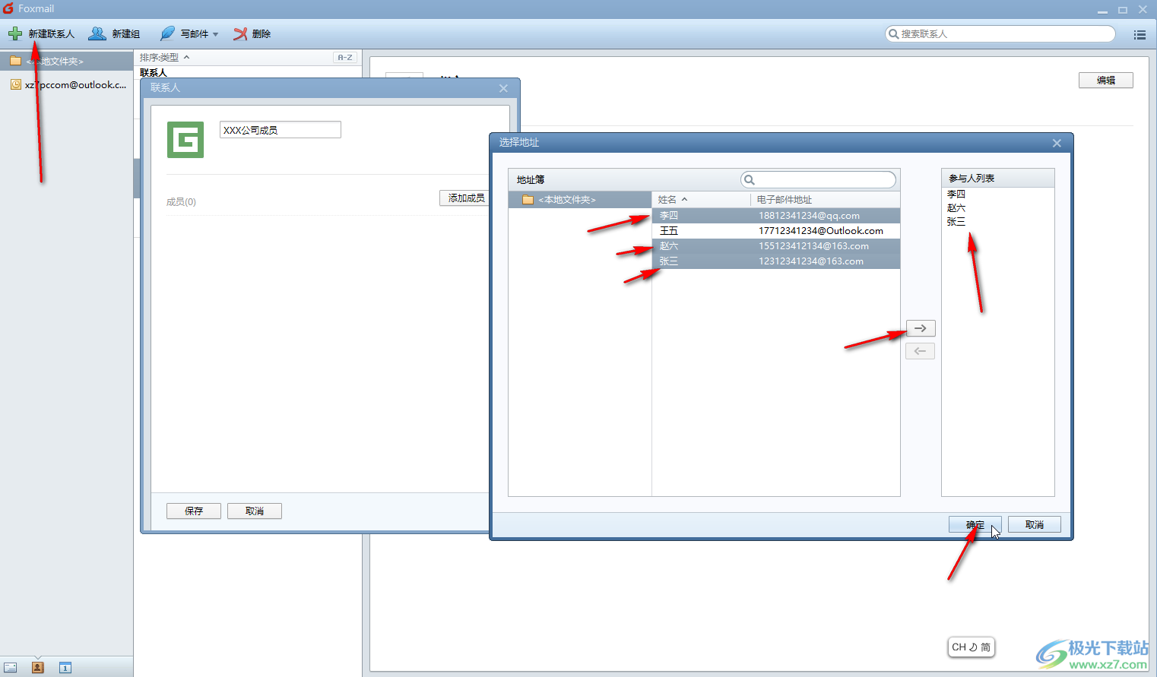1157x677 pixels.
Task: Click the Edit (编辑) button in the main window
Action: 1106,80
